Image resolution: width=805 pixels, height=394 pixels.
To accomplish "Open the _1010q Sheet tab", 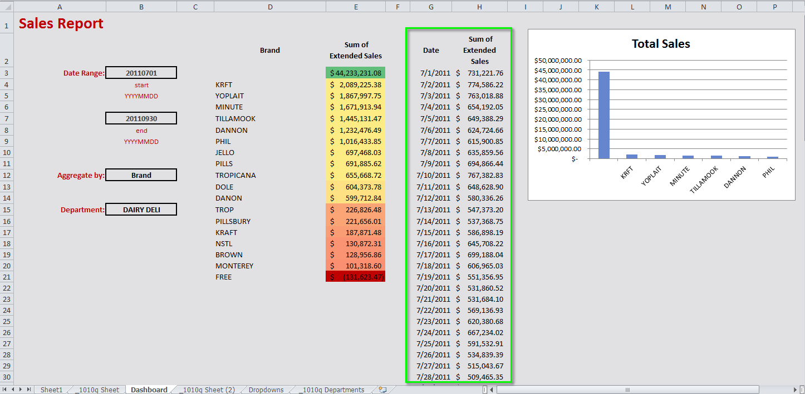I will (97, 390).
